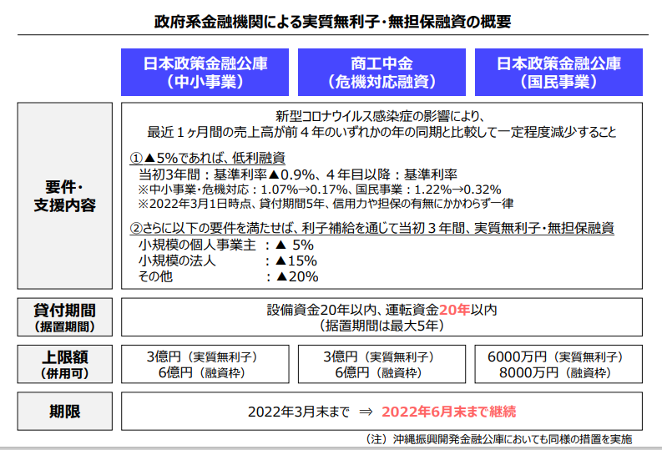Viewport: 662px width, 450px height.
Task: Click the 沖縄振興開発金融公庫 footnote
Action: click(499, 439)
